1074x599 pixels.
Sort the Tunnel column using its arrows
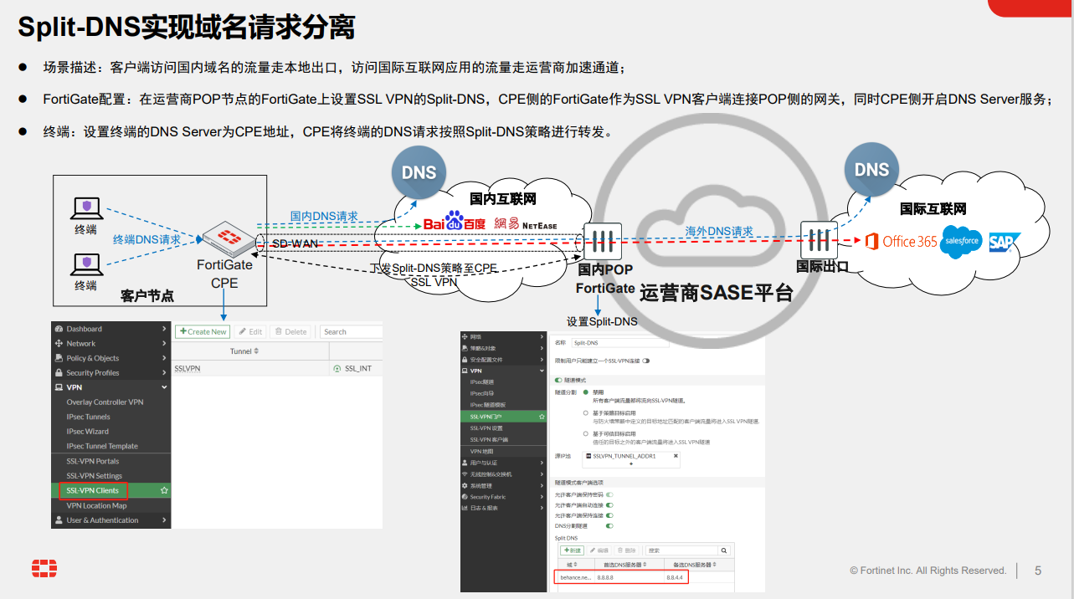[x=256, y=351]
